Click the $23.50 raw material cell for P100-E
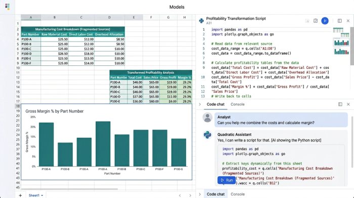354x198 pixels. (x=54, y=58)
